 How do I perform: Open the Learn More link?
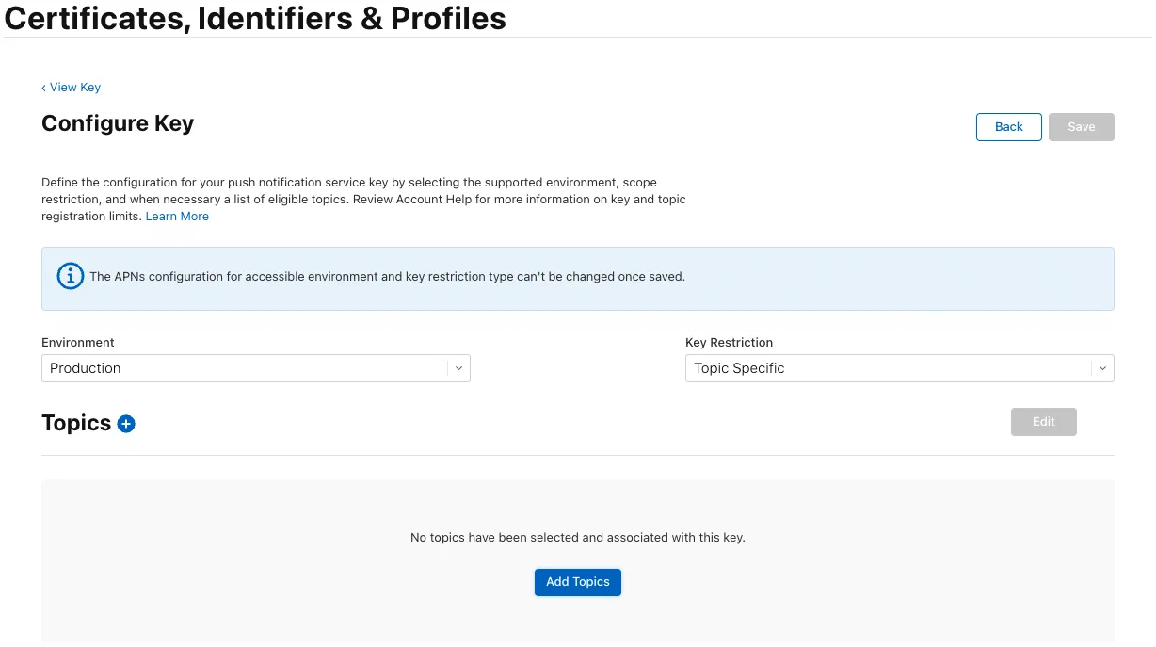click(177, 217)
